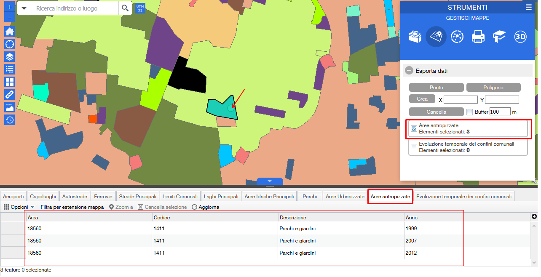
Task: Open the Opzioni dropdown menu
Action: 19,207
